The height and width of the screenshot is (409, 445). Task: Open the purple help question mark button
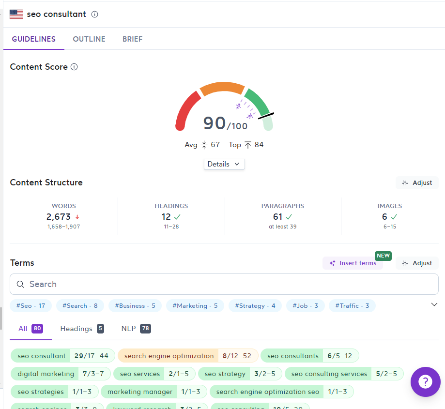(426, 382)
